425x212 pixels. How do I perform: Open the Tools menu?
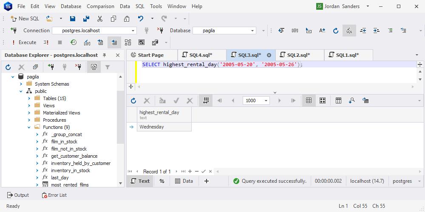coord(156,6)
